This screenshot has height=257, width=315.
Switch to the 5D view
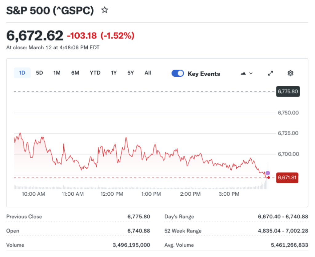point(39,73)
